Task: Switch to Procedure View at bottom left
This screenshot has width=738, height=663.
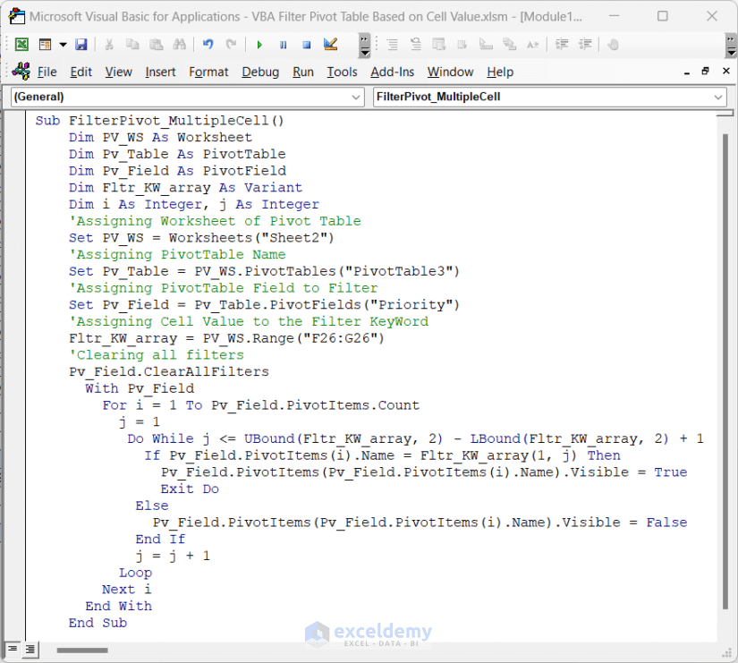Action: [x=13, y=649]
